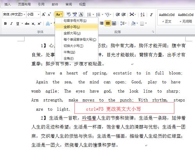
Task: Expand the Bullets library arrow
Action: (x=93, y=14)
